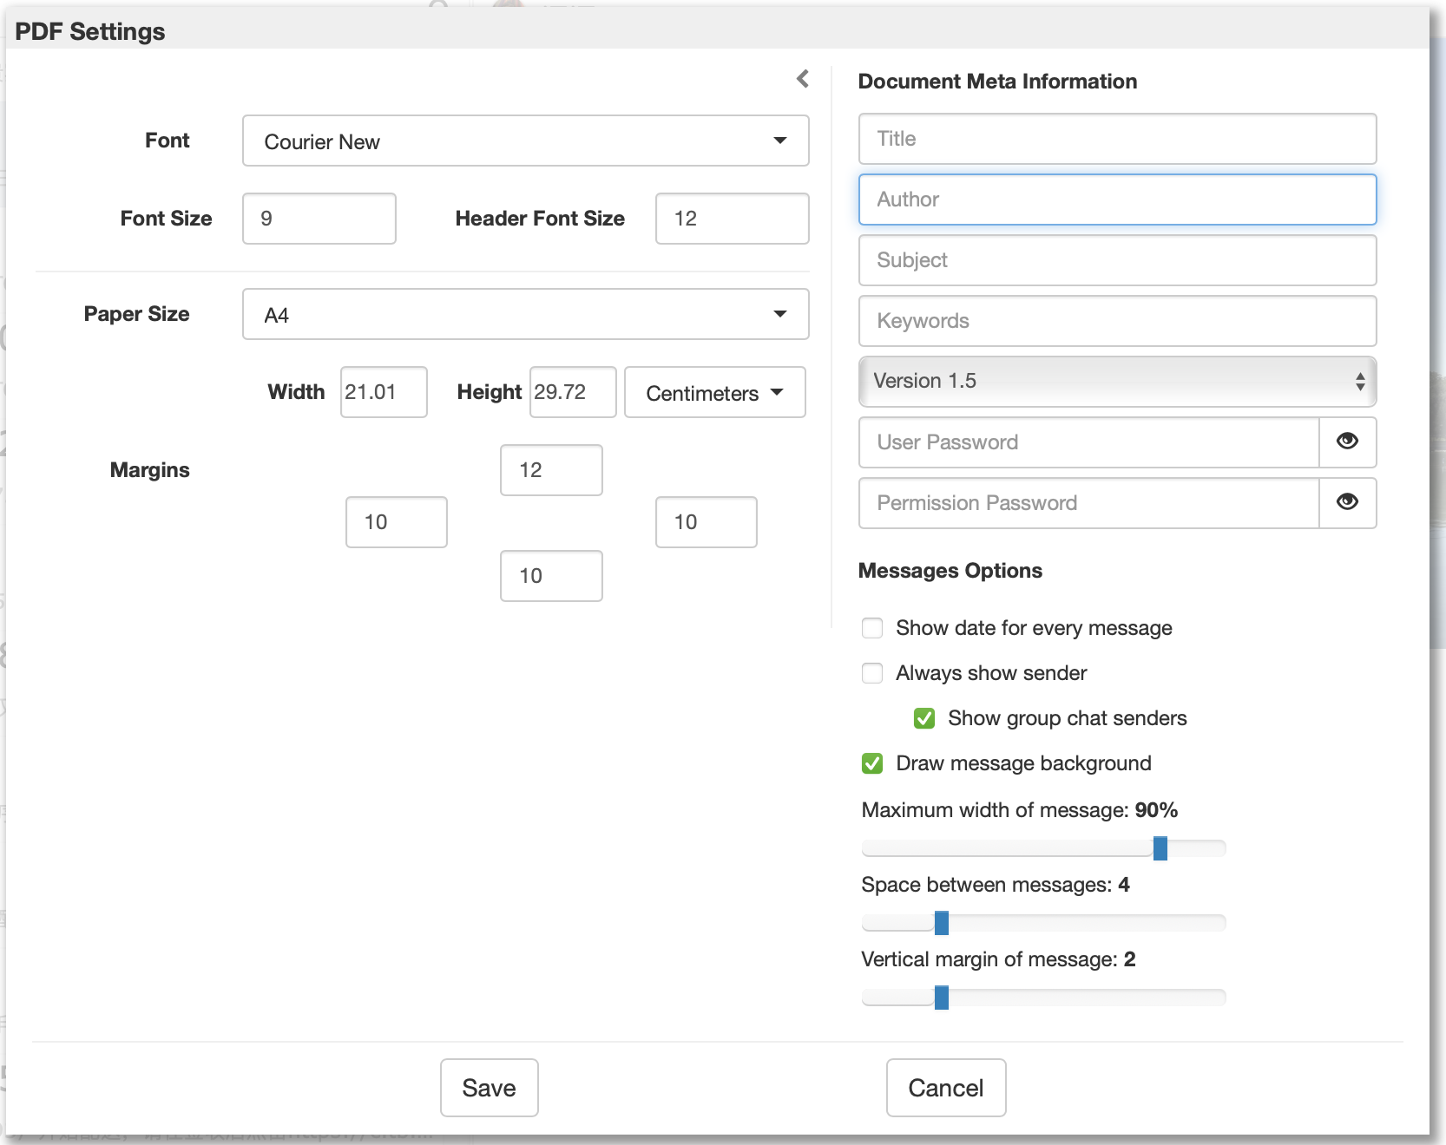This screenshot has width=1446, height=1145.
Task: Reveal User Password with eye icon
Action: [x=1347, y=442]
